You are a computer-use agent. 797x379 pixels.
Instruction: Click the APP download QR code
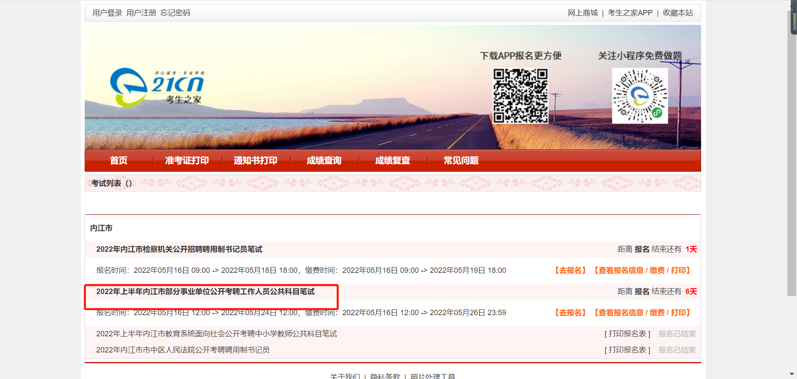coord(520,96)
